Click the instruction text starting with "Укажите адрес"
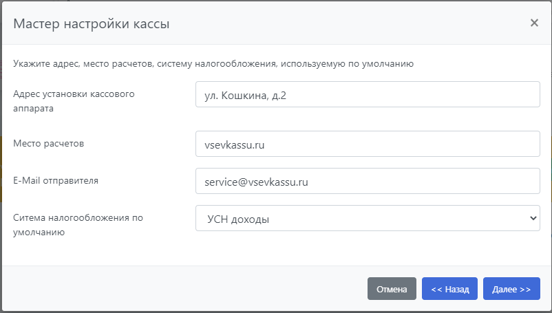 213,64
